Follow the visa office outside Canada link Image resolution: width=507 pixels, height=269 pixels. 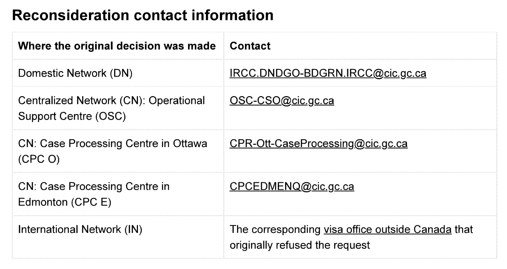tap(387, 229)
